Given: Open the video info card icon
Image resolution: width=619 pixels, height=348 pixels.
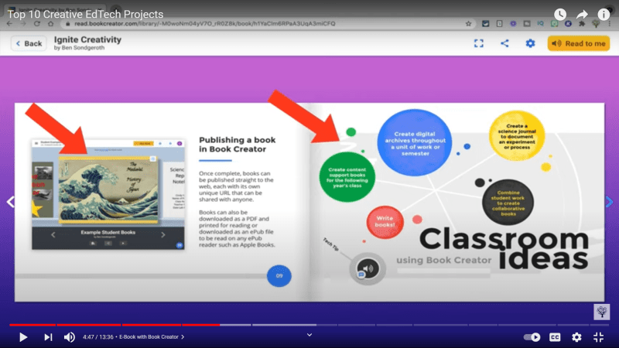Looking at the screenshot, I should [x=604, y=14].
